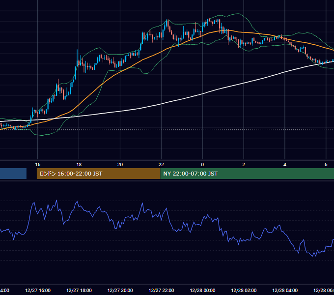The height and width of the screenshot is (295, 334).
Task: Click hour label 6 under price chart
Action: coord(326,165)
